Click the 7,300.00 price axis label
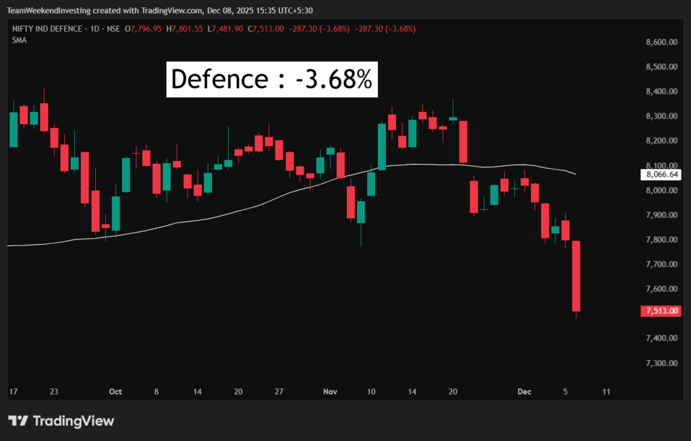Viewport: 691px width, 441px height. coord(661,363)
